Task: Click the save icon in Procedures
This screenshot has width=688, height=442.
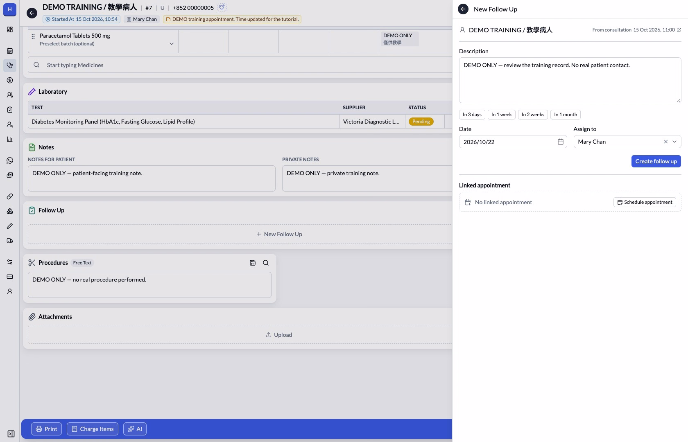Action: click(253, 263)
